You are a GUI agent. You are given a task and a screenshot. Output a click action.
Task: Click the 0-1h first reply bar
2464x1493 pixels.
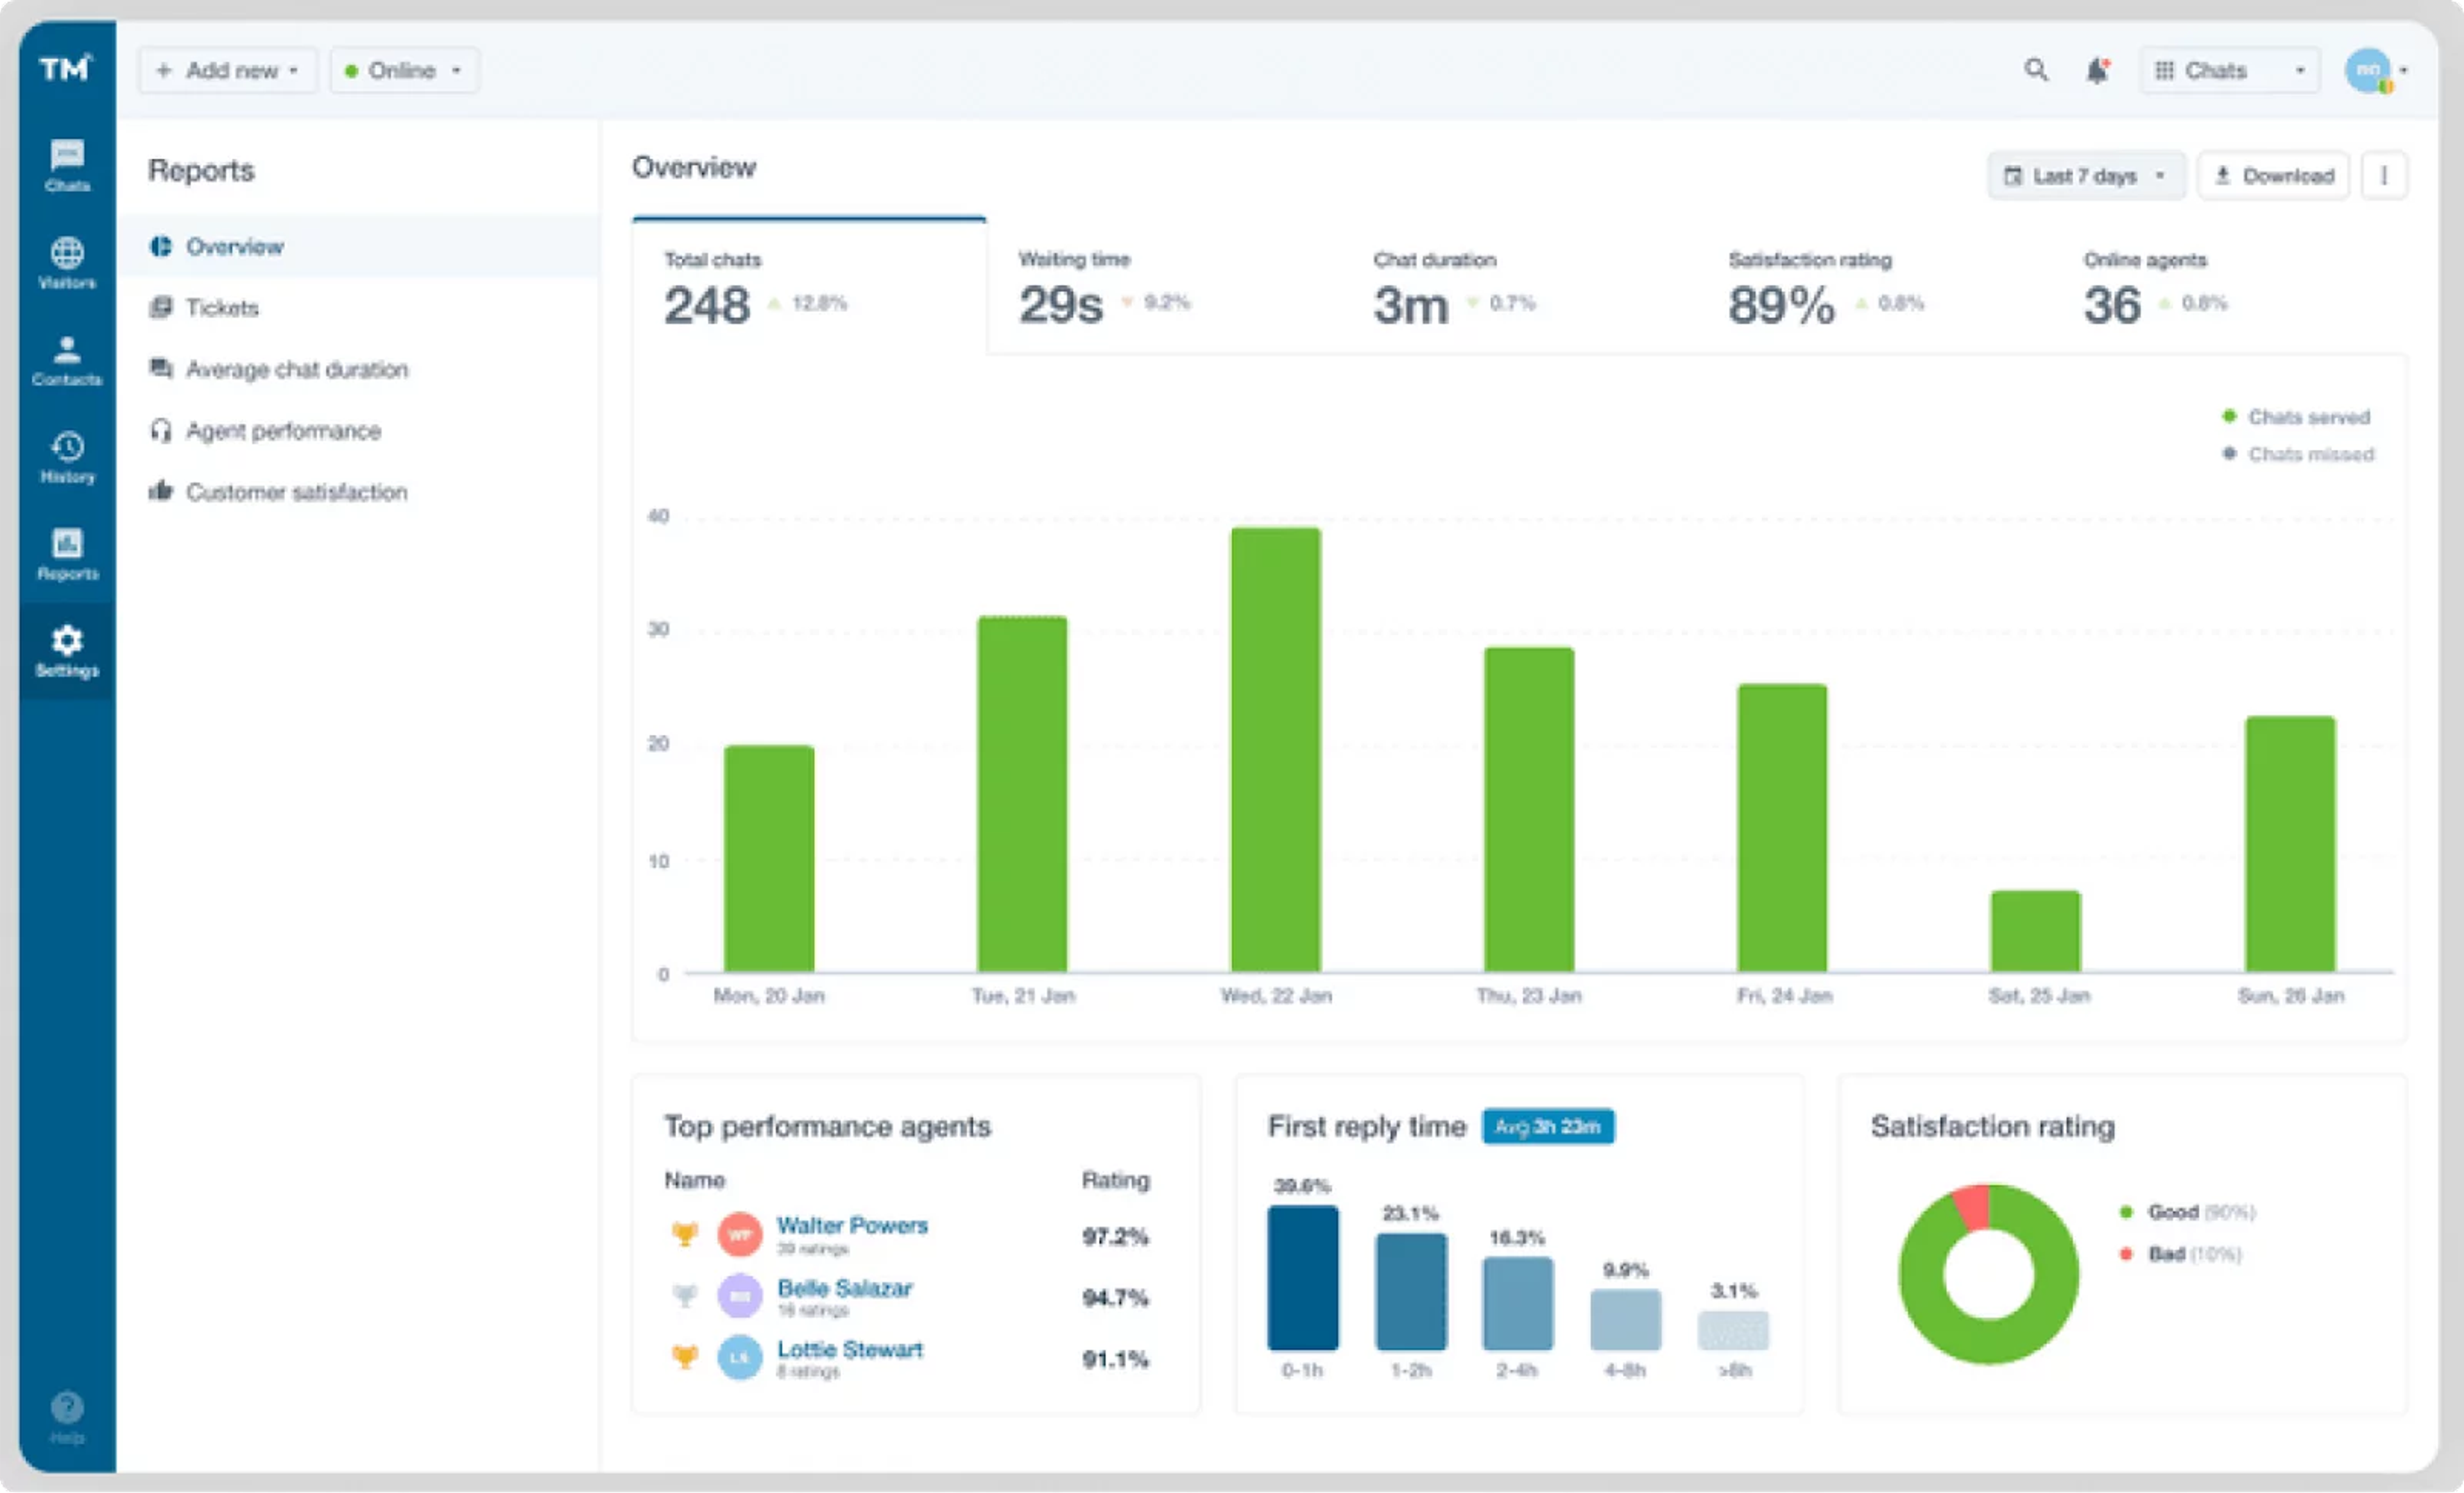pyautogui.click(x=1302, y=1278)
